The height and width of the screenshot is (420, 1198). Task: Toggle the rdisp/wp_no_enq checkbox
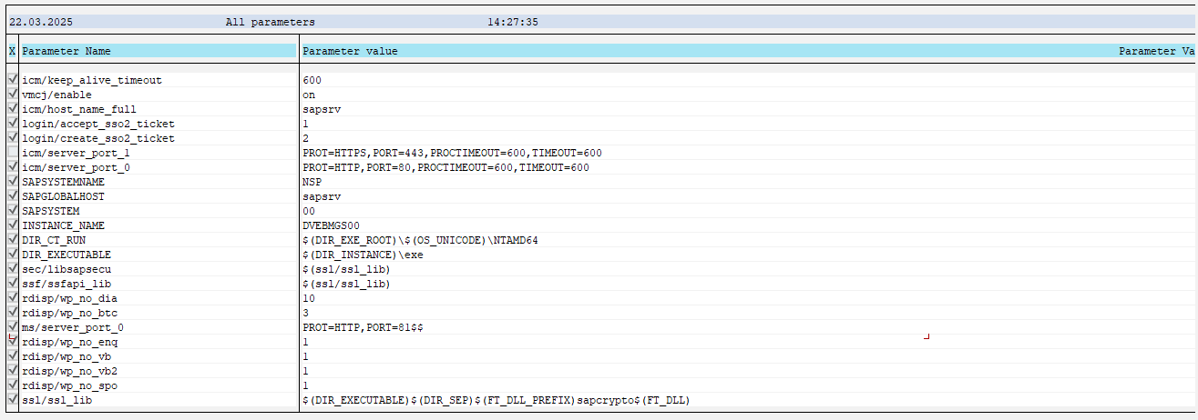coord(13,342)
